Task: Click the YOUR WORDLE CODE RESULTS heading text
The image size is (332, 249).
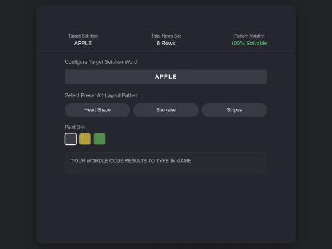Action: point(131,161)
